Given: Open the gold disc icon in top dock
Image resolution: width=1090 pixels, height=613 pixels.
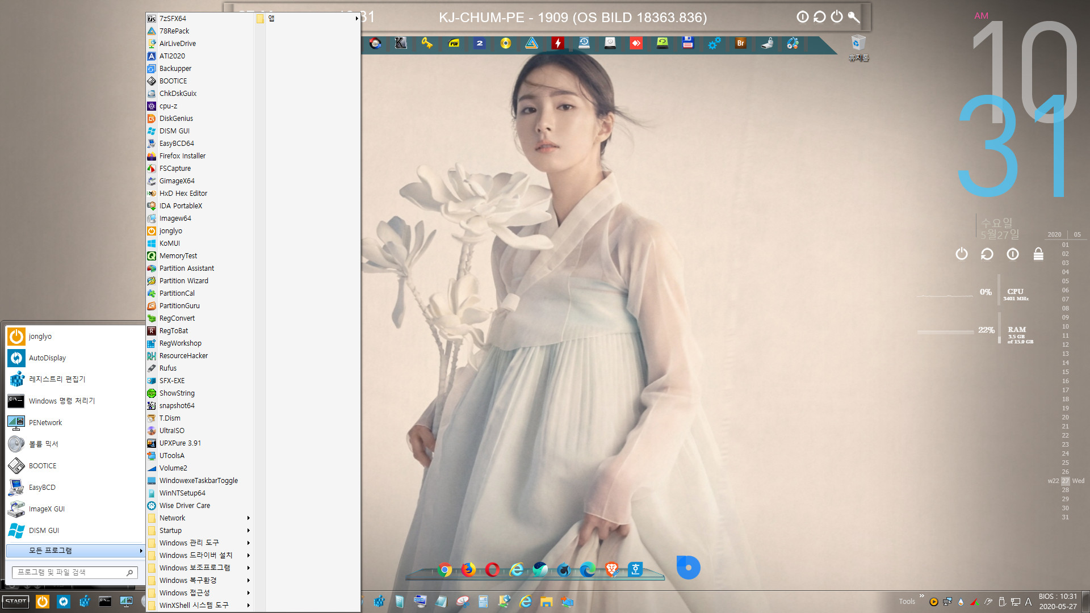Looking at the screenshot, I should [505, 43].
